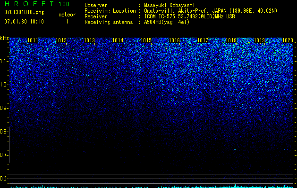Click time marker 1014
The width and height of the screenshot is (297, 188).
pyautogui.click(x=118, y=40)
